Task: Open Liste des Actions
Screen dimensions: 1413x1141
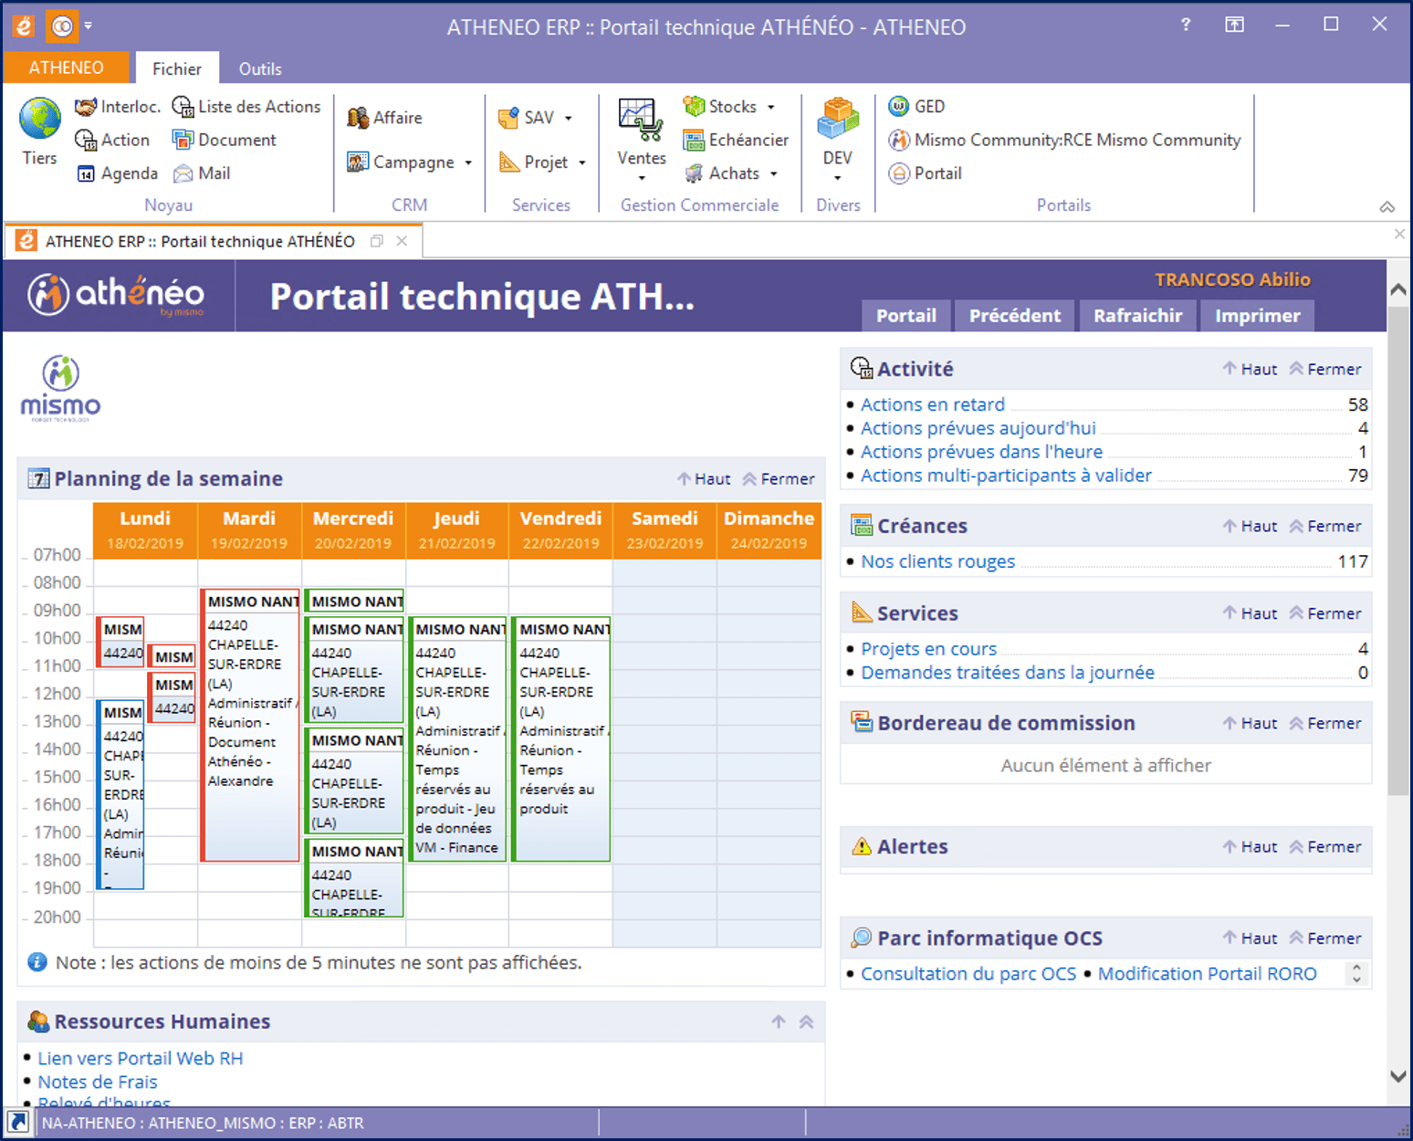Action: click(x=246, y=107)
